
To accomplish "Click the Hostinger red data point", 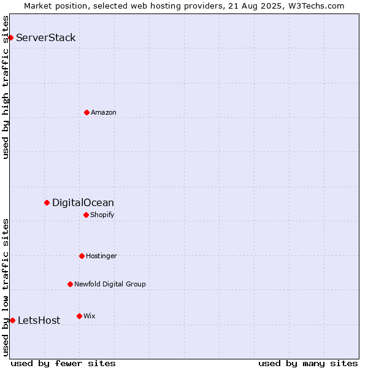I will tap(82, 256).
